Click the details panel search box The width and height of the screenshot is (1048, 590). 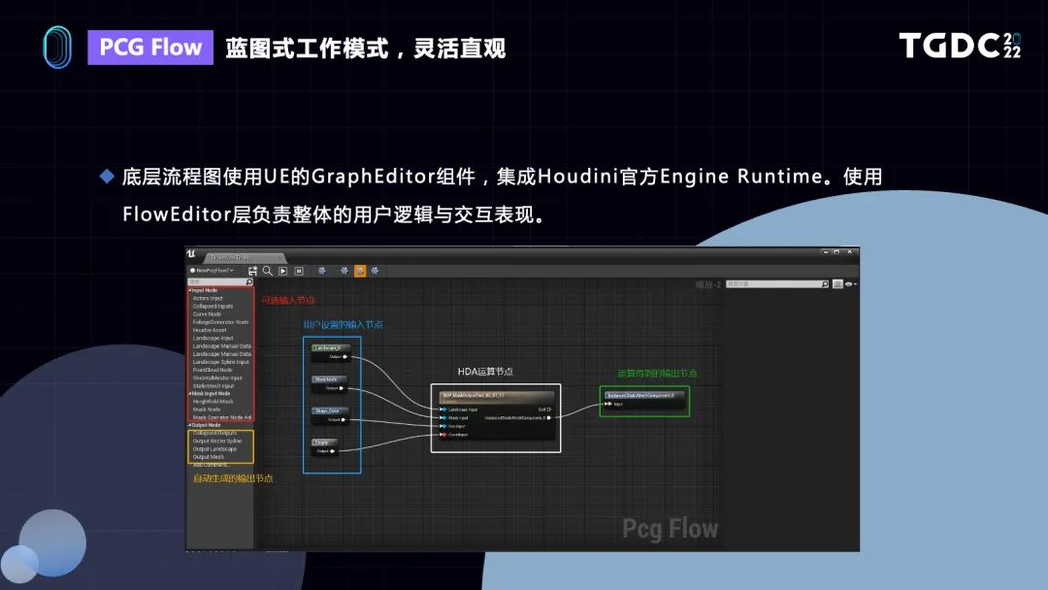pyautogui.click(x=776, y=284)
